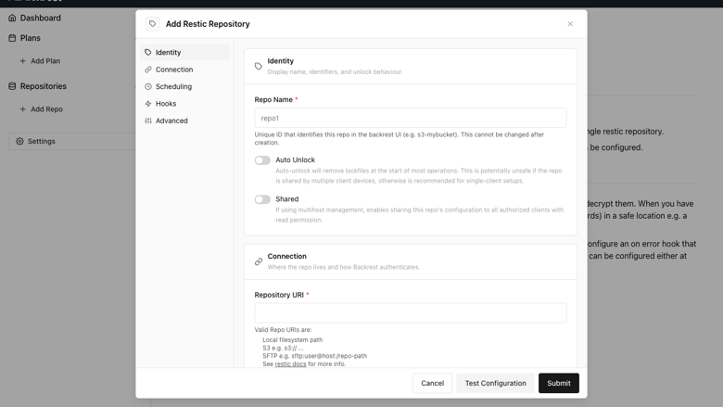Click the link icon in Connection section header
This screenshot has width=723, height=407.
coord(259,261)
